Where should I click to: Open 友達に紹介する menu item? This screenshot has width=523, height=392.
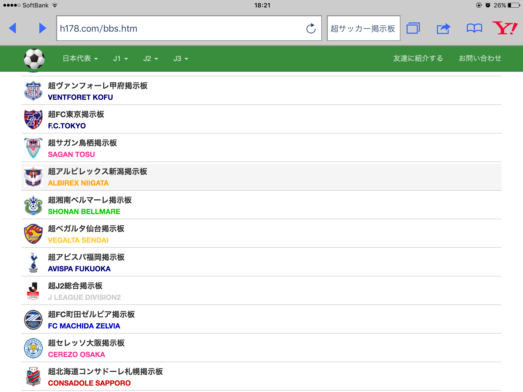(x=418, y=58)
